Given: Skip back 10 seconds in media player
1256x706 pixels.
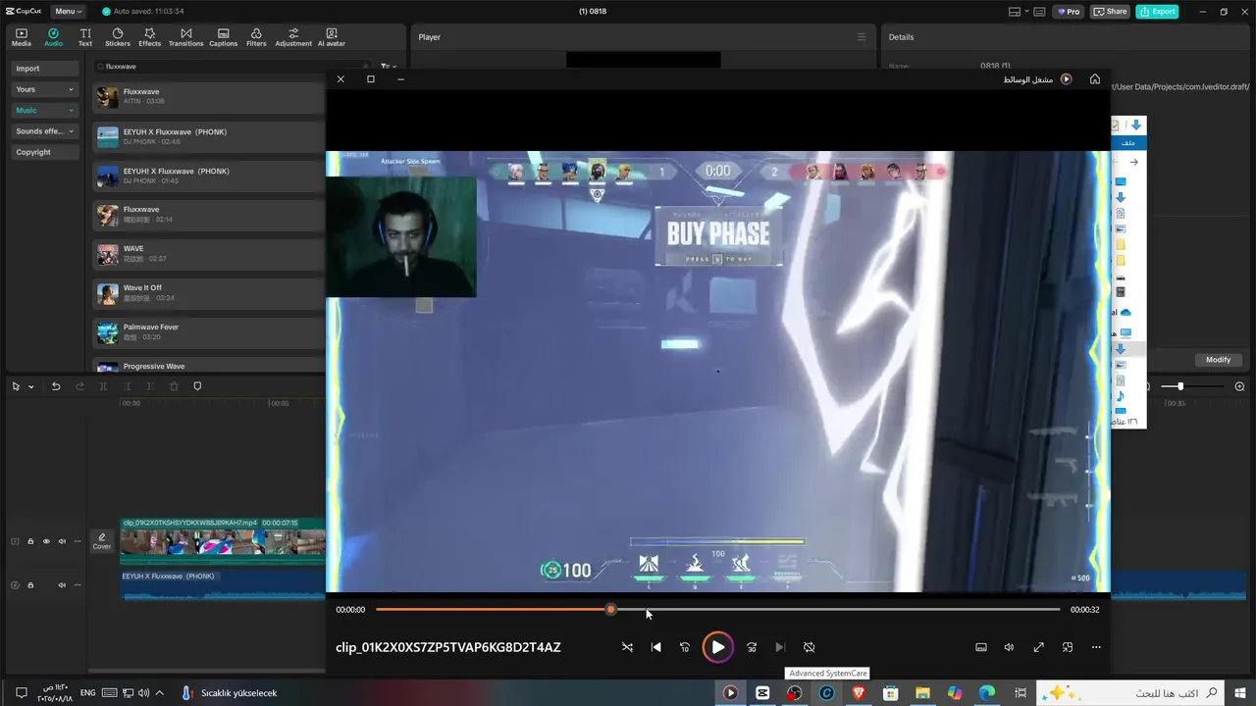Looking at the screenshot, I should (x=685, y=647).
